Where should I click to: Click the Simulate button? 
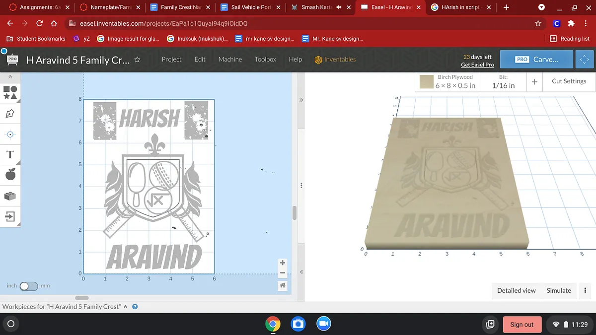(558, 291)
